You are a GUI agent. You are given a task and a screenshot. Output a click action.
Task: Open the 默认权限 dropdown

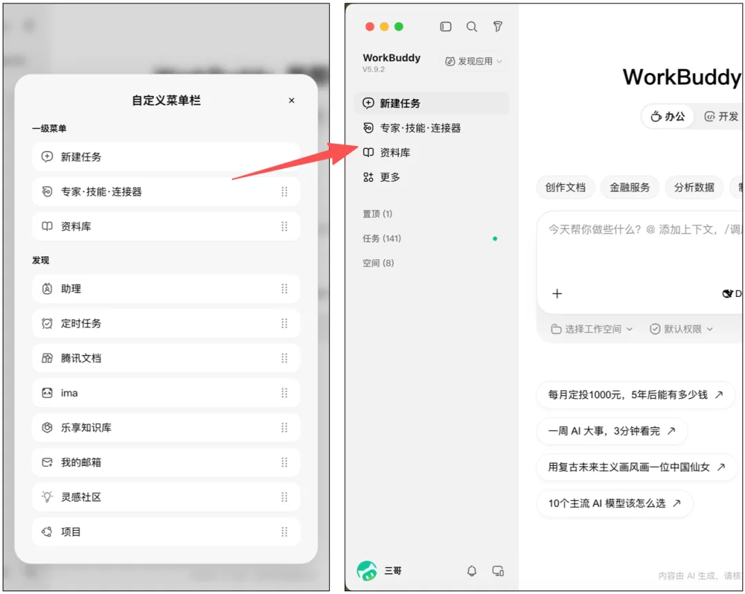pyautogui.click(x=682, y=329)
